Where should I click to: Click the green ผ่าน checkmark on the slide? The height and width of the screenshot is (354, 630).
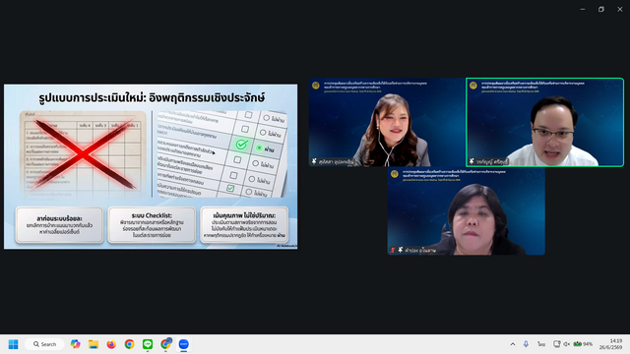click(x=241, y=145)
